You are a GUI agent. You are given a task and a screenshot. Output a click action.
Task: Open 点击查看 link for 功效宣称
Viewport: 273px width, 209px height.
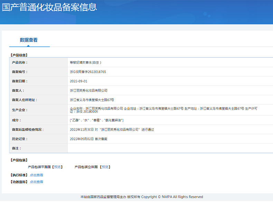(36, 182)
